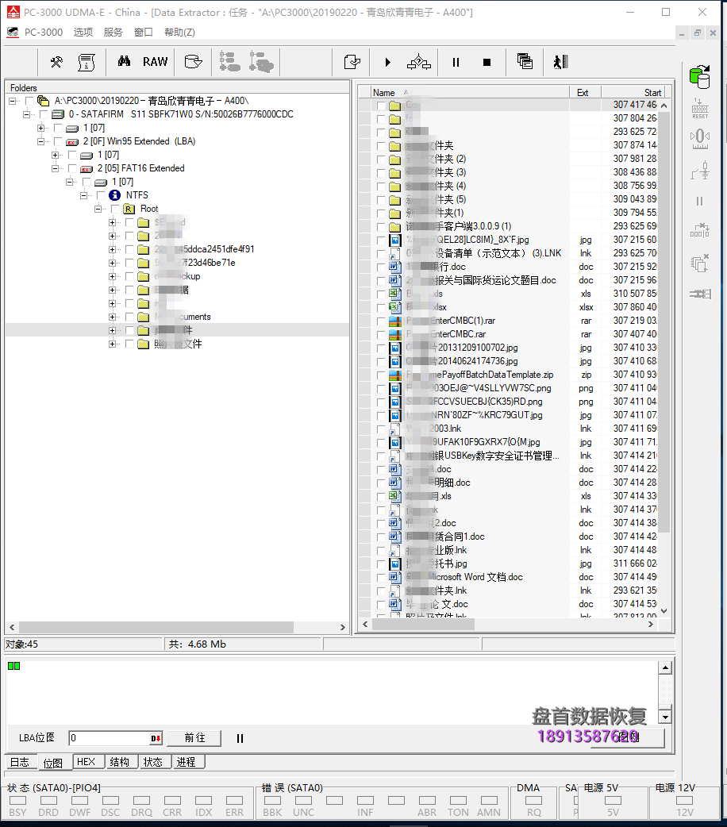
Task: Expand the My Documents folder node
Action: 113,317
